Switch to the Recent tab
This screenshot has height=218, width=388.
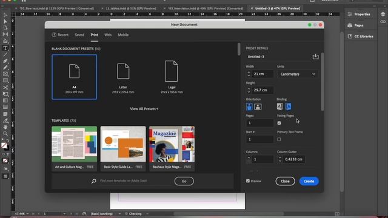click(60, 35)
